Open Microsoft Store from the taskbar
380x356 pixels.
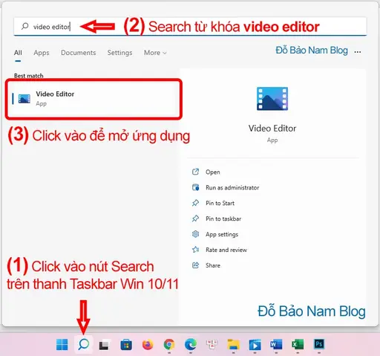coord(126,345)
